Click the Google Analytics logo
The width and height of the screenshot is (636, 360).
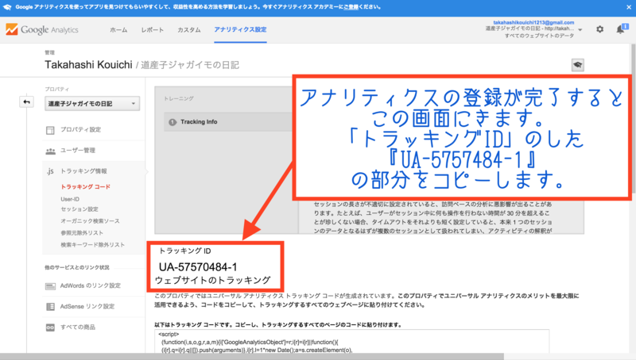click(42, 29)
